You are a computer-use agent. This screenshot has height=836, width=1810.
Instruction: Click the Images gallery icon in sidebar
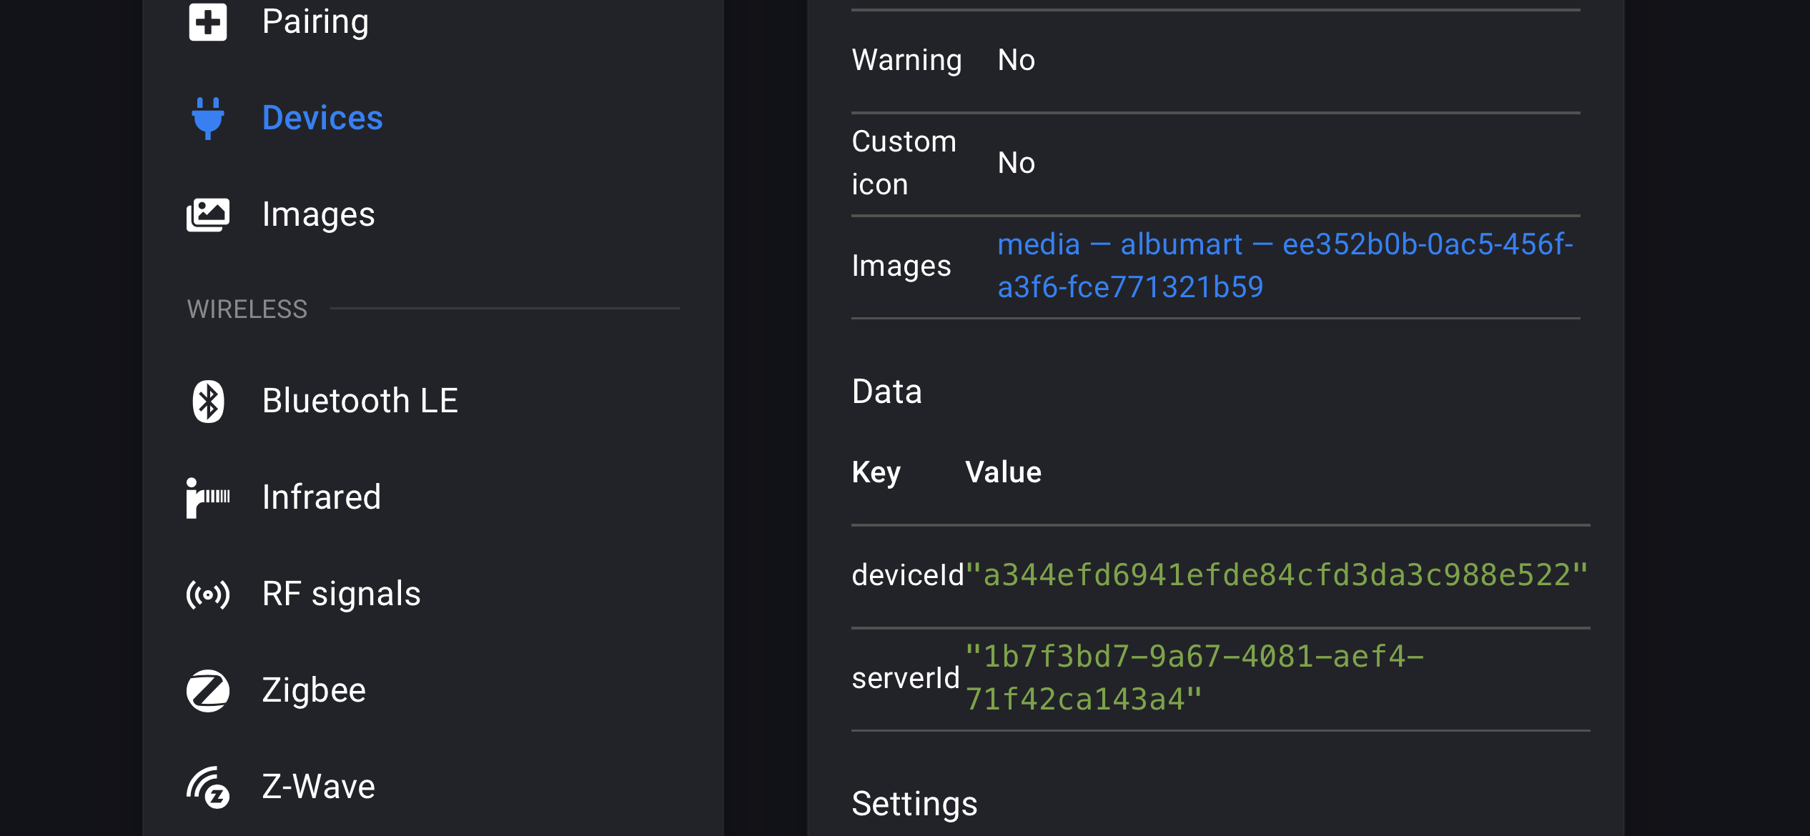click(207, 214)
